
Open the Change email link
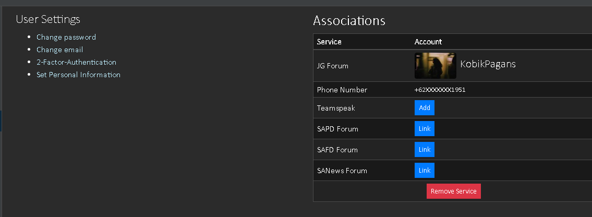pos(59,50)
